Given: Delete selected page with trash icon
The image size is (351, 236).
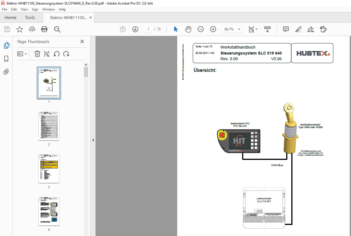Looking at the screenshot, I should coord(37,54).
